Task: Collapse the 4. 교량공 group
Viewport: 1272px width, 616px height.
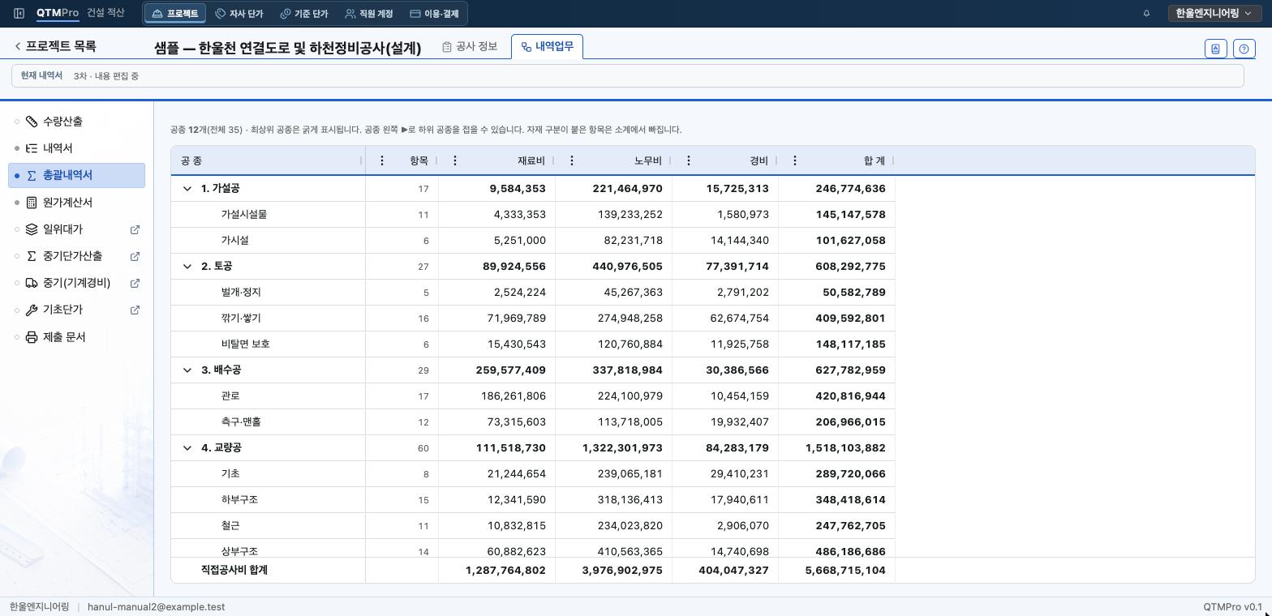Action: click(x=187, y=448)
